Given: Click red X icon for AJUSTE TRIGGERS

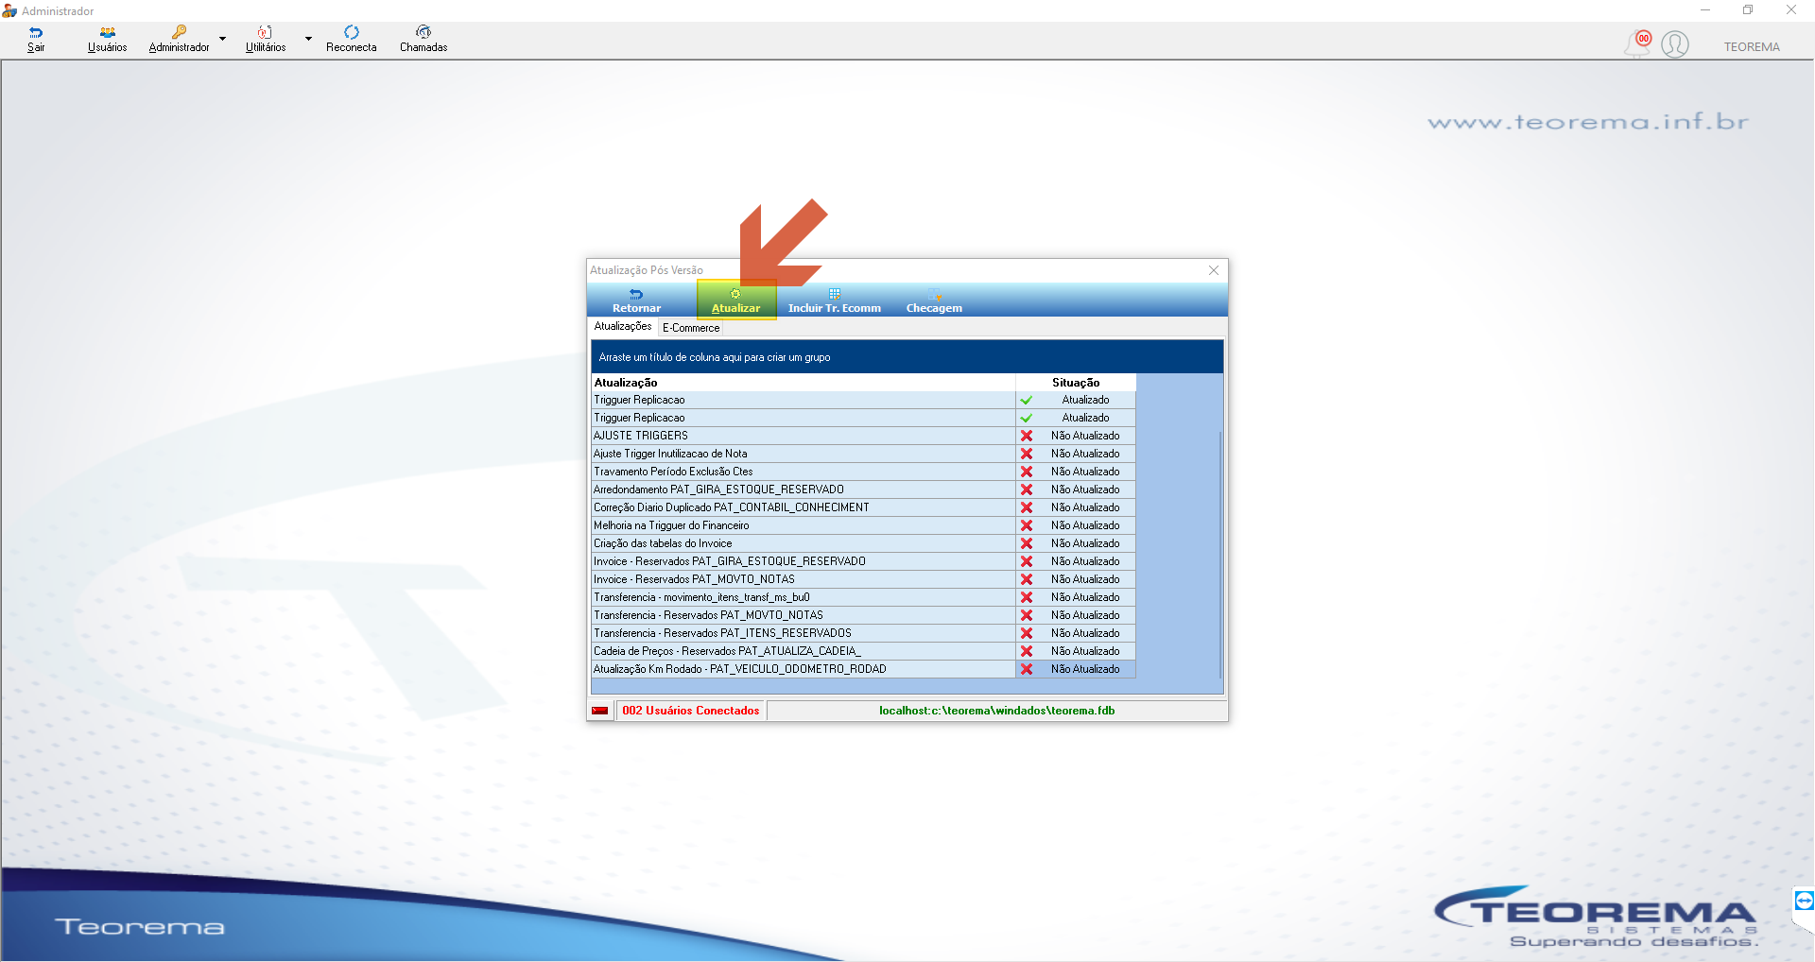Looking at the screenshot, I should coord(1027,437).
